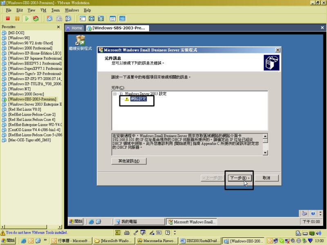Screen dimensions: 327x245
Task: Close the VM tab with the X
Action: click(x=322, y=28)
